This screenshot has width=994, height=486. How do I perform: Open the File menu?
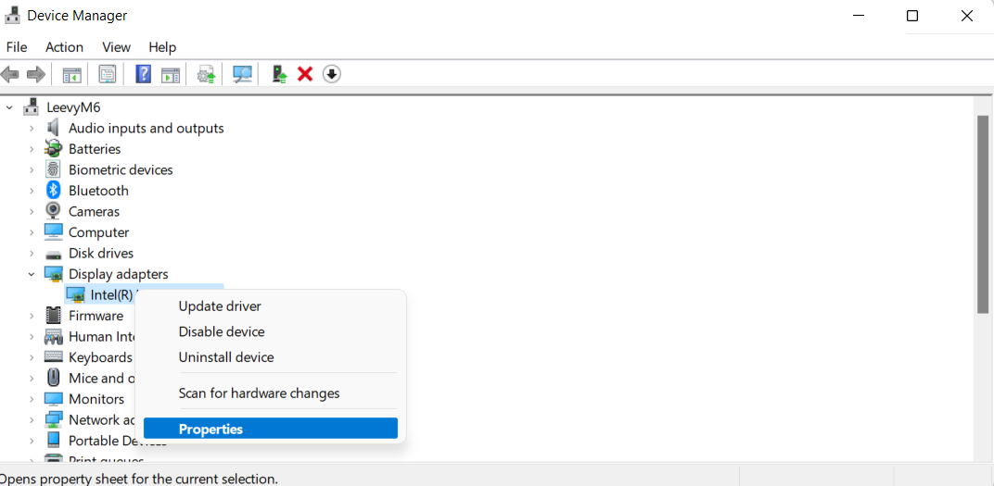pos(17,47)
